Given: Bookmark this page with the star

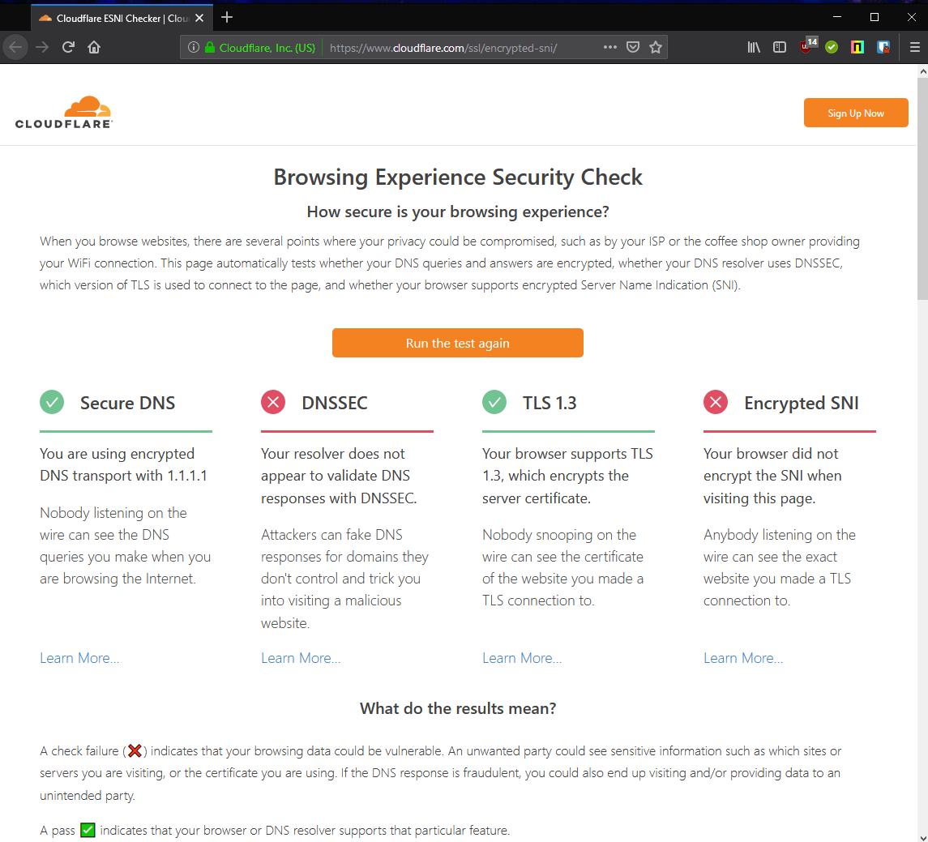Looking at the screenshot, I should coord(656,47).
